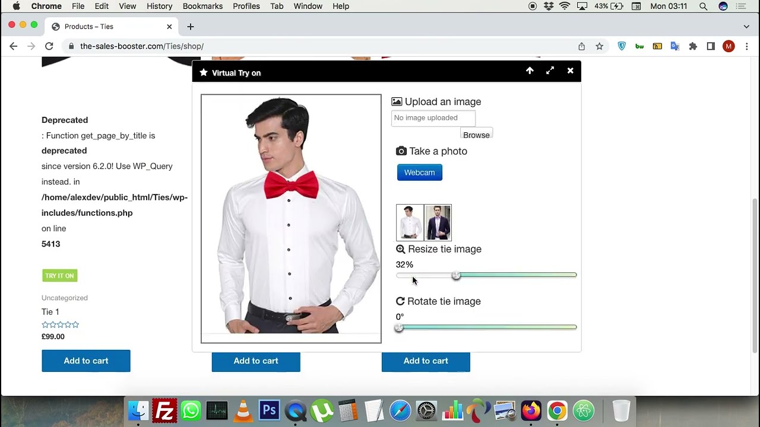Click the Resize tie image slider handle

(456, 275)
